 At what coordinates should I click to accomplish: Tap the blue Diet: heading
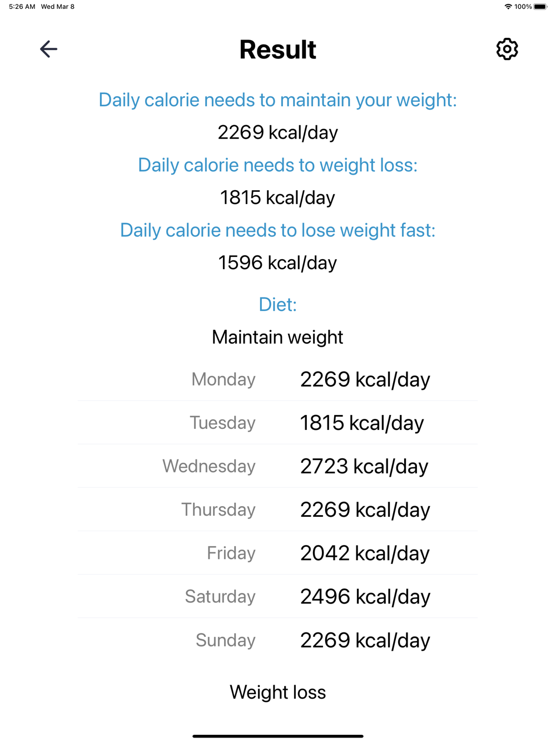tap(277, 304)
